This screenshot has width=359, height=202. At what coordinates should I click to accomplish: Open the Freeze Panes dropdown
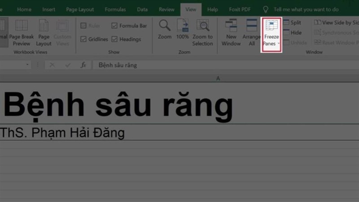click(x=271, y=35)
